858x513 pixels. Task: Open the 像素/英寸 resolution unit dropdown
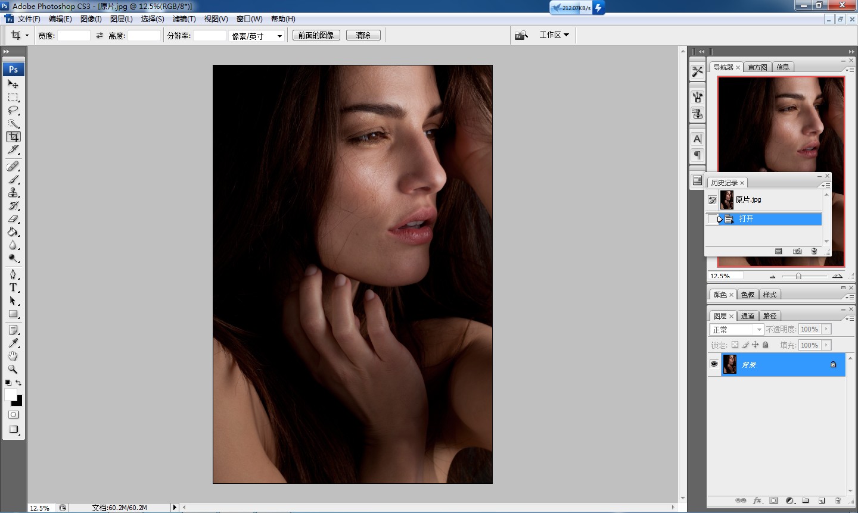point(257,36)
